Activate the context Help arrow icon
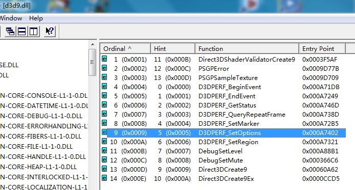Screen dimensions: 355x190 click(x=50, y=31)
